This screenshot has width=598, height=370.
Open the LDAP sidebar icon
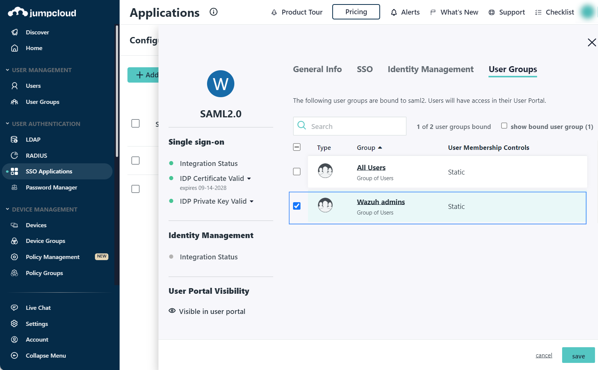click(x=15, y=139)
